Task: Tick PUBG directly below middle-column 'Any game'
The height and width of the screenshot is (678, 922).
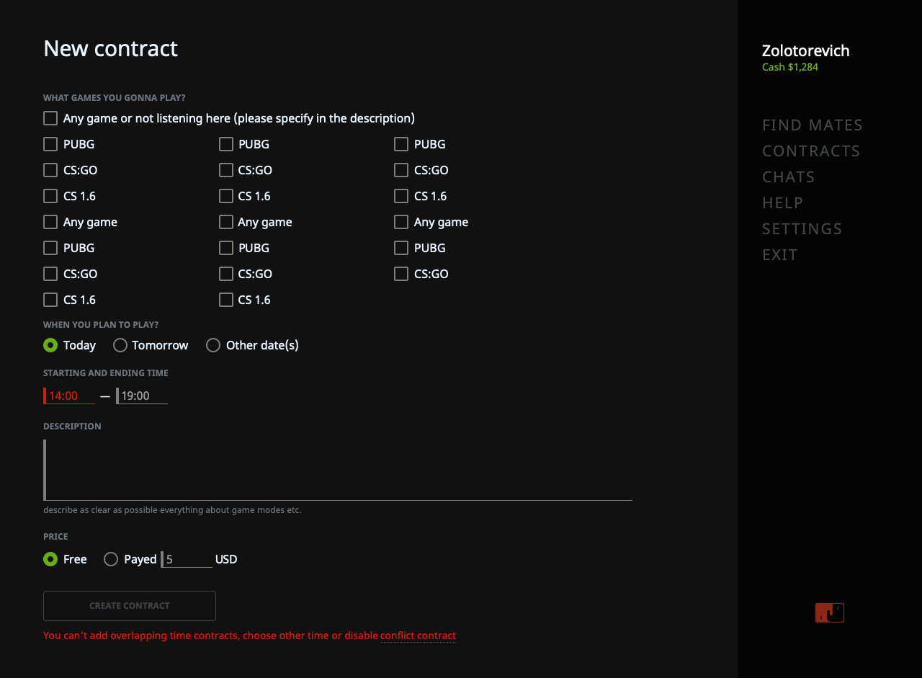Action: coord(226,248)
